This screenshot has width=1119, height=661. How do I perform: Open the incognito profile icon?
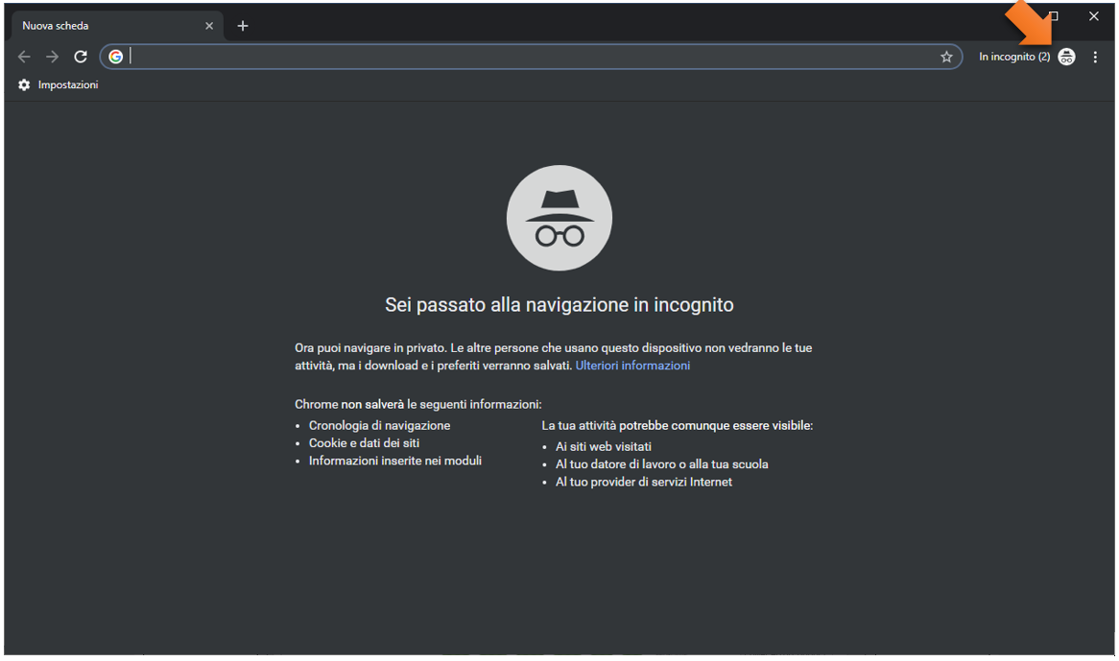coord(1066,57)
